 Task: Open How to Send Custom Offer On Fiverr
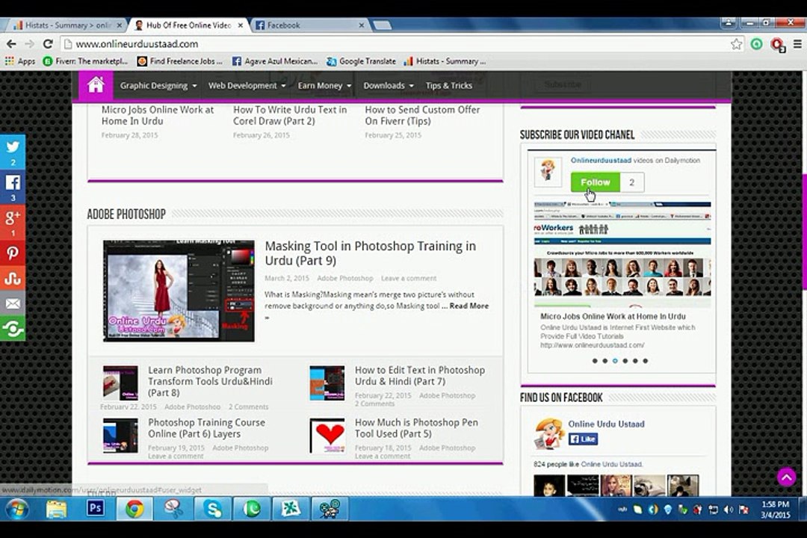click(422, 115)
